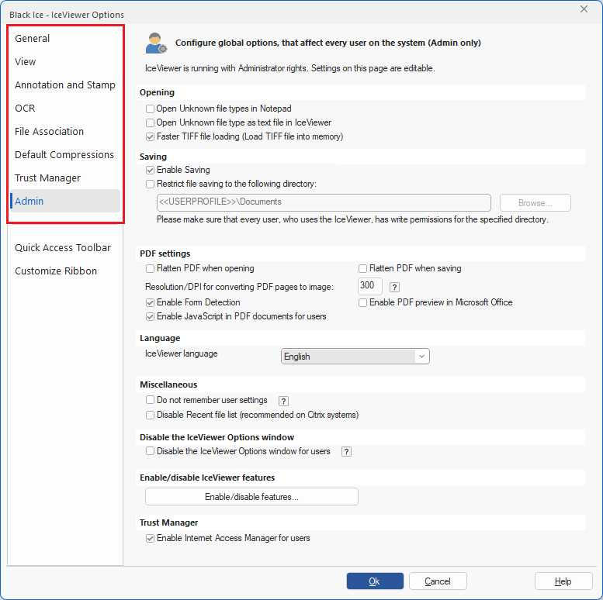
Task: Click the Help button
Action: click(563, 581)
